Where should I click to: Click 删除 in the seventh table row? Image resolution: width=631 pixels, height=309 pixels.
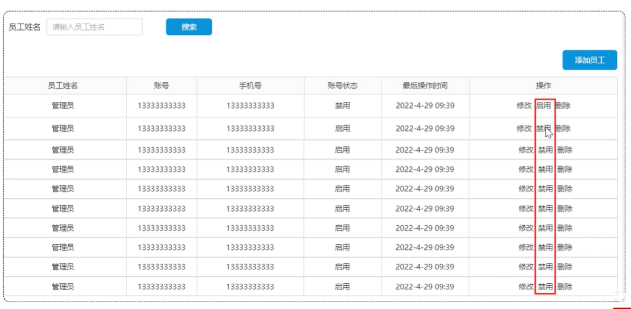pyautogui.click(x=565, y=228)
